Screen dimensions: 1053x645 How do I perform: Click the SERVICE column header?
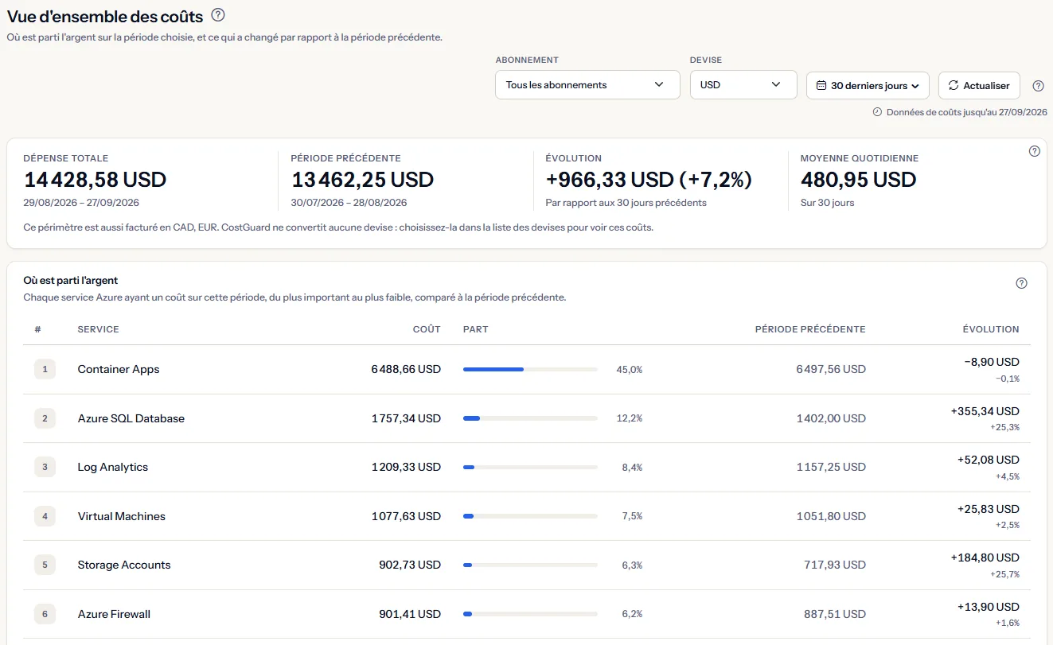coord(99,329)
